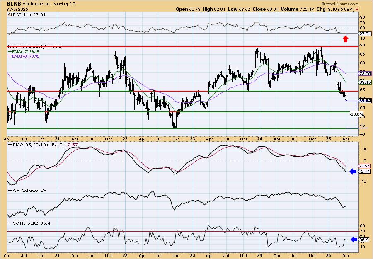This screenshot has width=373, height=259.
Task: Click the -2.57 PMO signal value tag
Action: point(365,166)
